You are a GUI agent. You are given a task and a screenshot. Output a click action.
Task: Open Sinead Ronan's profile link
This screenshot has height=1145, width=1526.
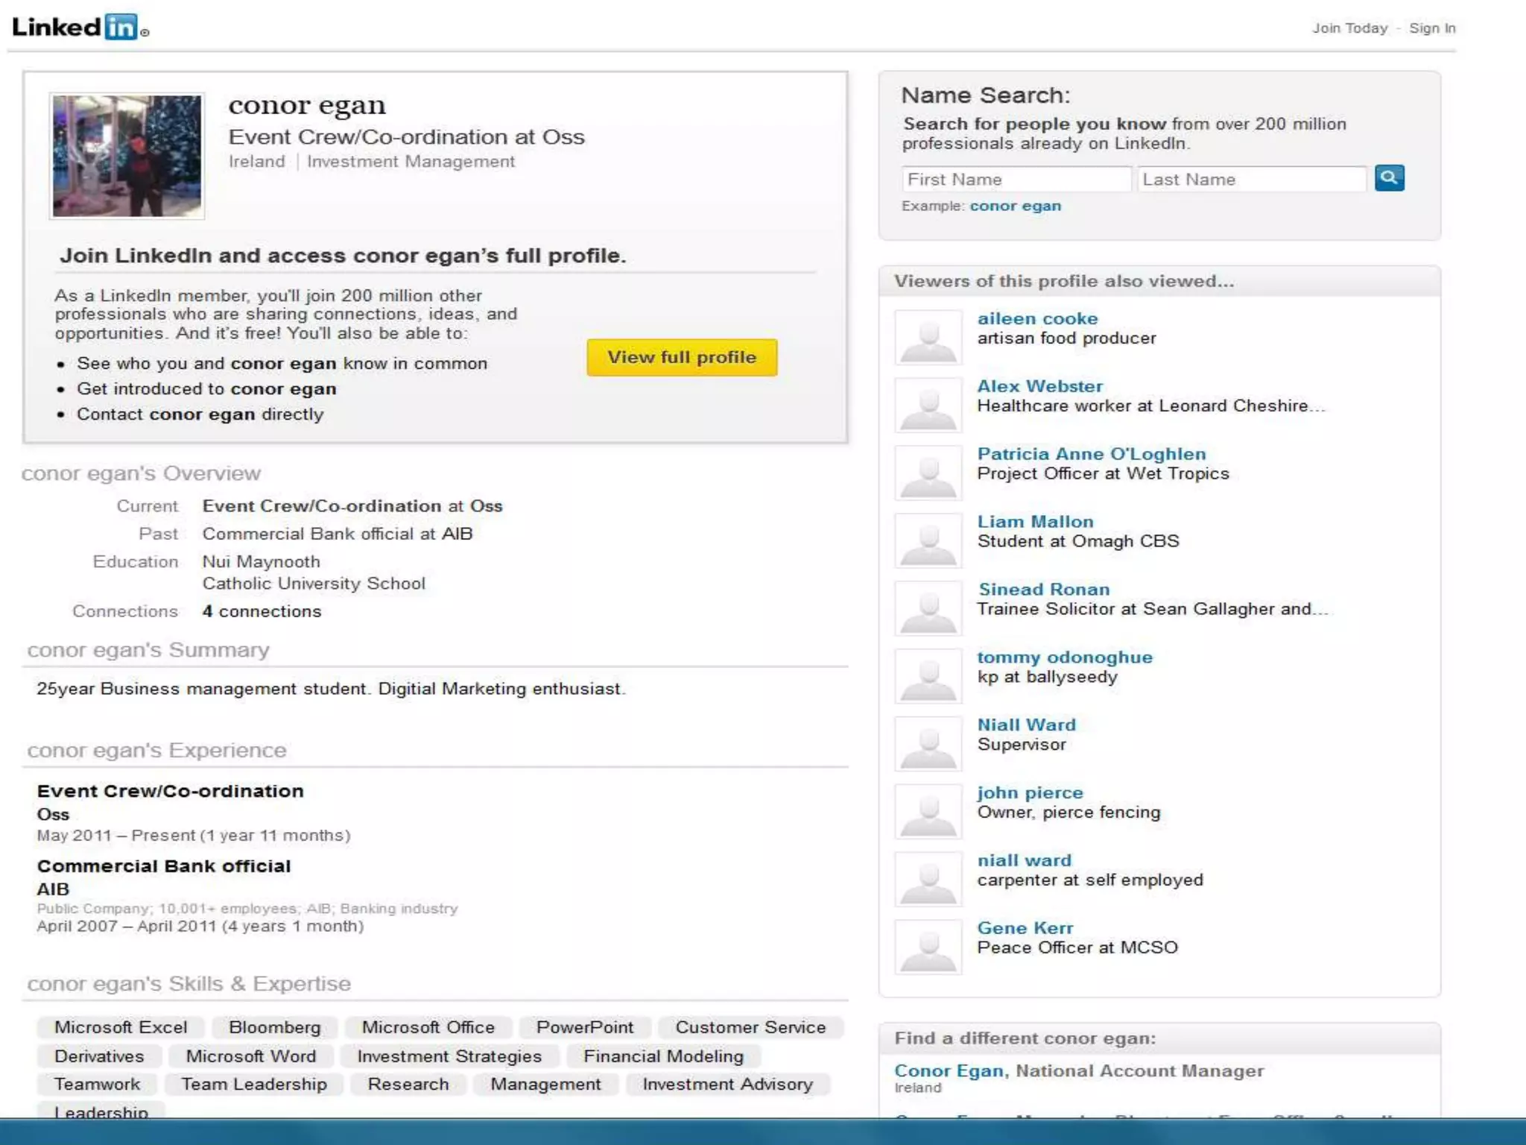pos(1043,590)
